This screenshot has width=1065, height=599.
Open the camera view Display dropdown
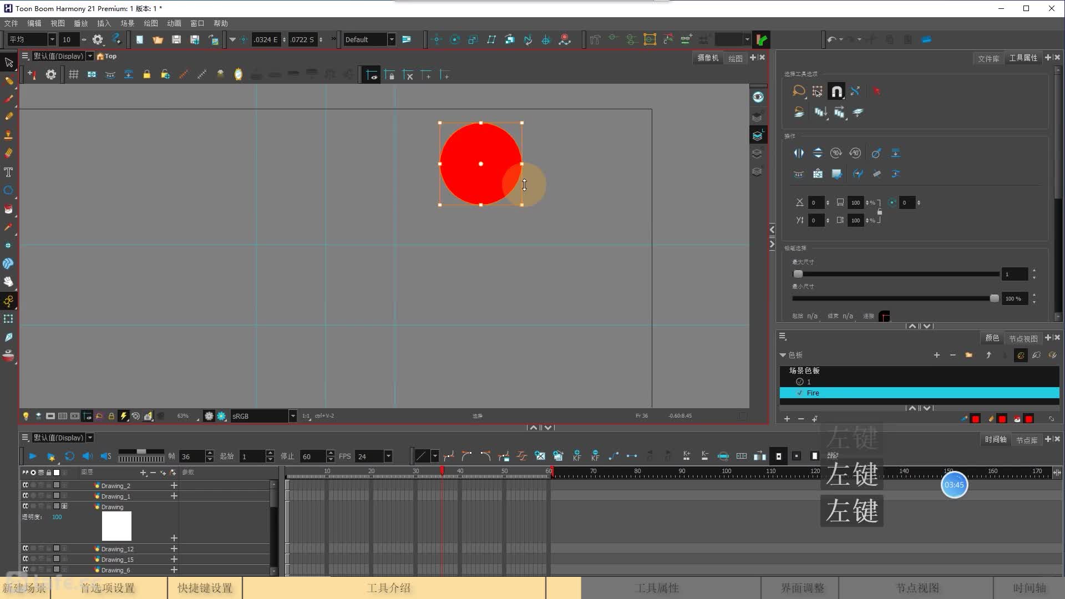tap(90, 56)
